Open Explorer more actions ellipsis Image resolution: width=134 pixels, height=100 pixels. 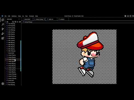tap(19, 19)
